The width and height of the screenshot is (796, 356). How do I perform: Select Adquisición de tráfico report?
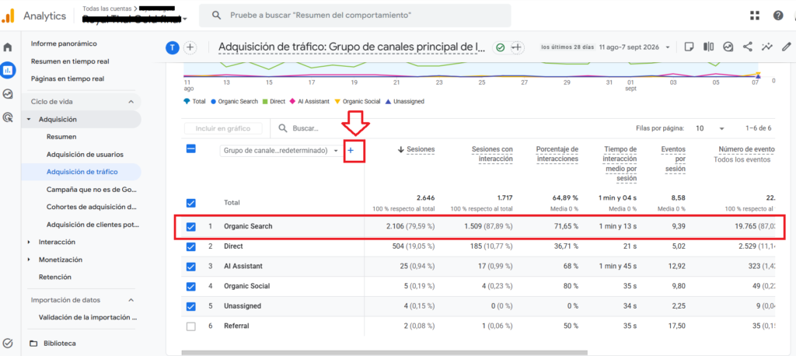click(x=82, y=172)
